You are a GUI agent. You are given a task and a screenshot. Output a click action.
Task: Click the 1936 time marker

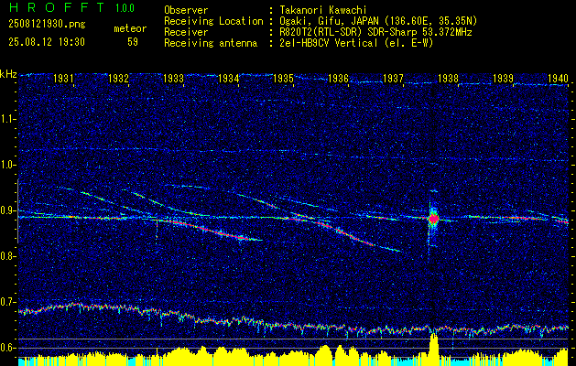pyautogui.click(x=338, y=78)
